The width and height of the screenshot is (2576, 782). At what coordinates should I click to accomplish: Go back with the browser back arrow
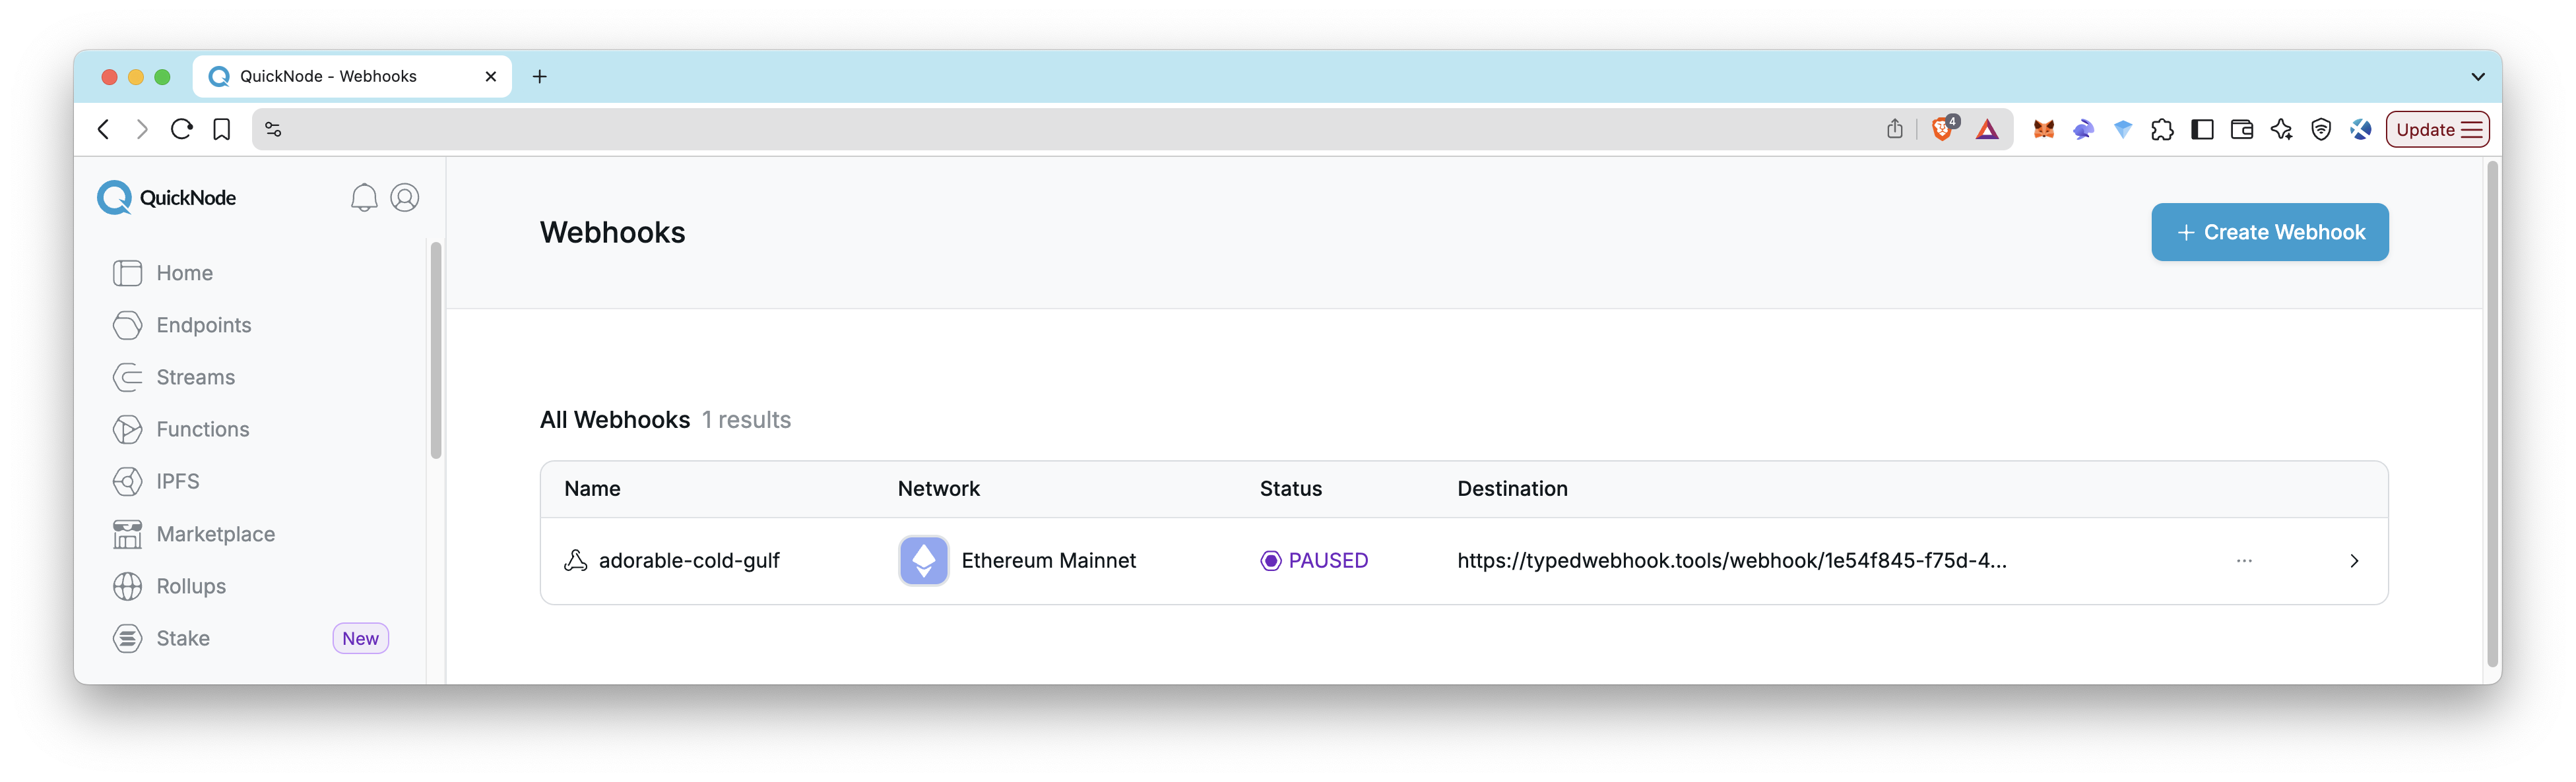click(x=104, y=129)
